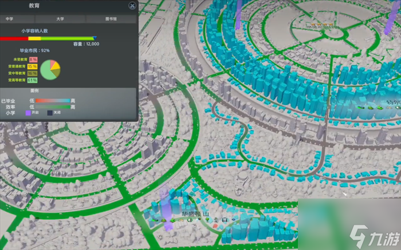Close the 教育 info panel
The width and height of the screenshot is (401, 250).
tap(132, 6)
